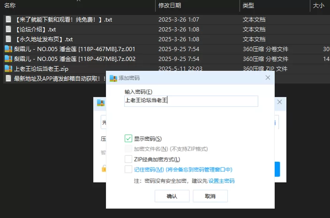330x218 pixels.
Task: Select the archive icon for 7z.001 file
Action: point(8,49)
